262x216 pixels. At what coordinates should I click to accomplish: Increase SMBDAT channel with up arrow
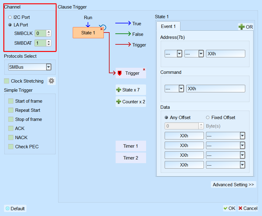pos(49,41)
